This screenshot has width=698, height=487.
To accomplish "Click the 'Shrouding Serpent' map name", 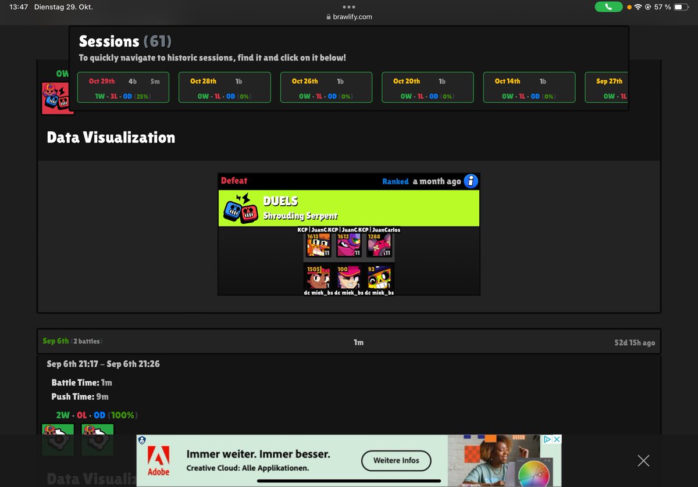I will coord(300,216).
